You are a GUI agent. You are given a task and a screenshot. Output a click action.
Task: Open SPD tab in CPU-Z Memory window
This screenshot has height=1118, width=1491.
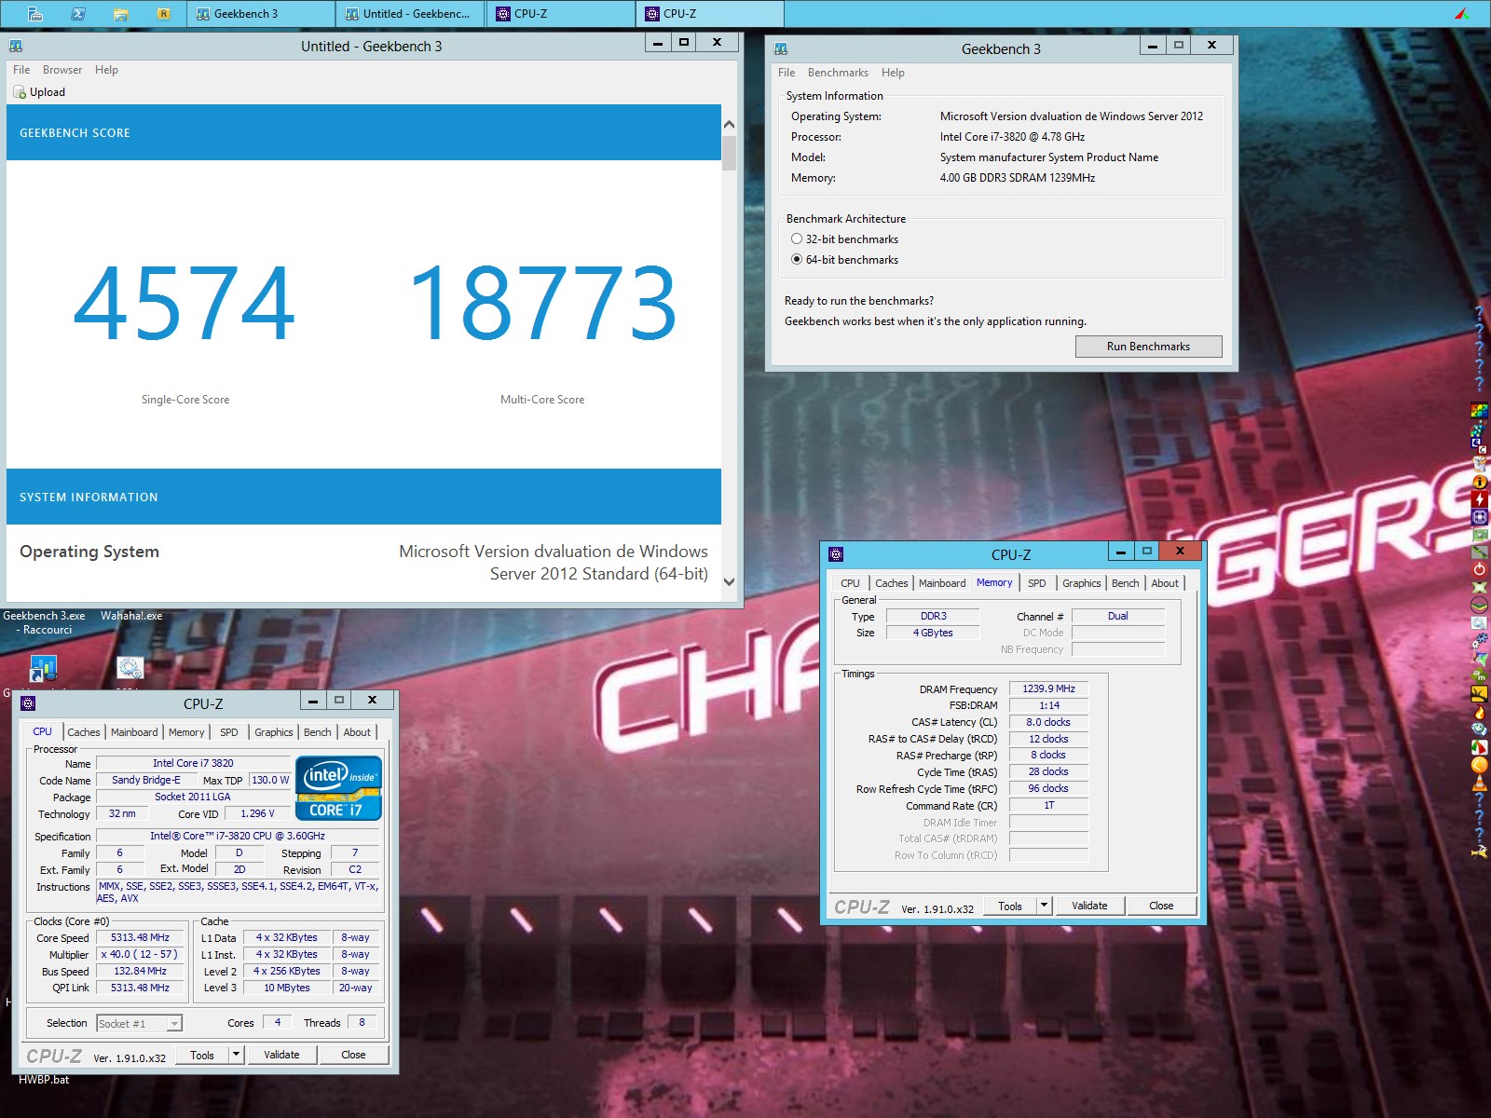(x=1037, y=583)
